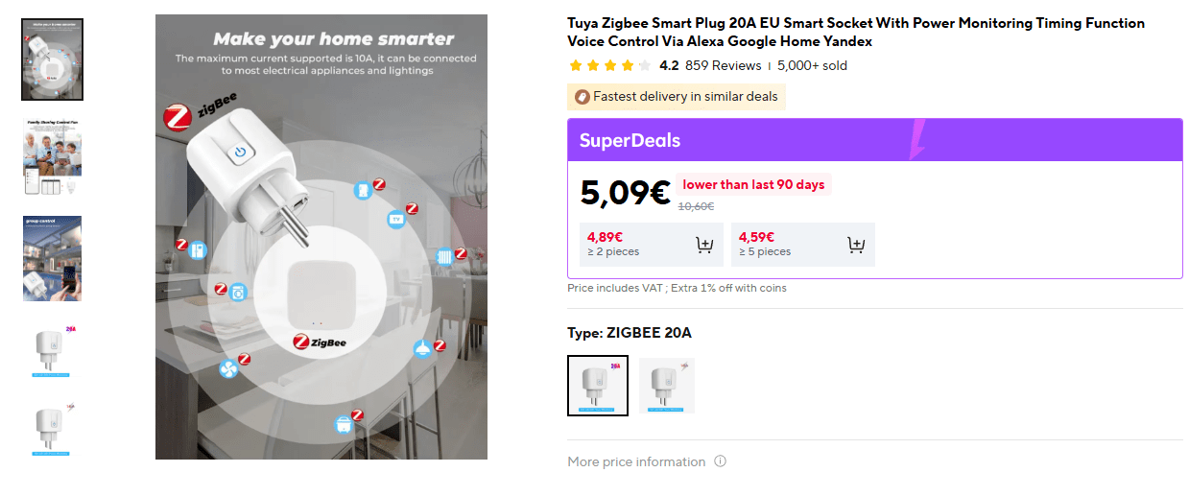Show the first product thumbnail
The height and width of the screenshot is (496, 1189).
point(53,59)
